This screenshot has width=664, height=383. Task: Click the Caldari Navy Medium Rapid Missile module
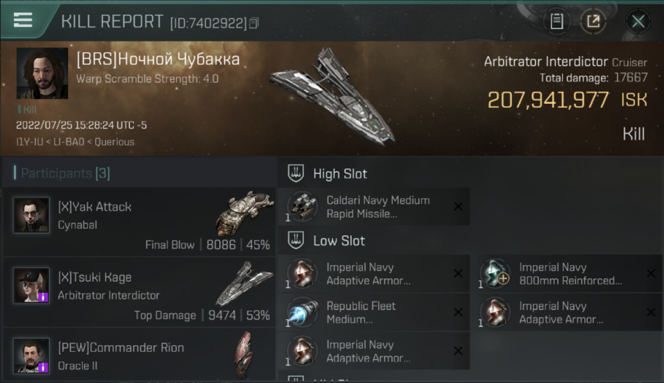[x=378, y=207]
